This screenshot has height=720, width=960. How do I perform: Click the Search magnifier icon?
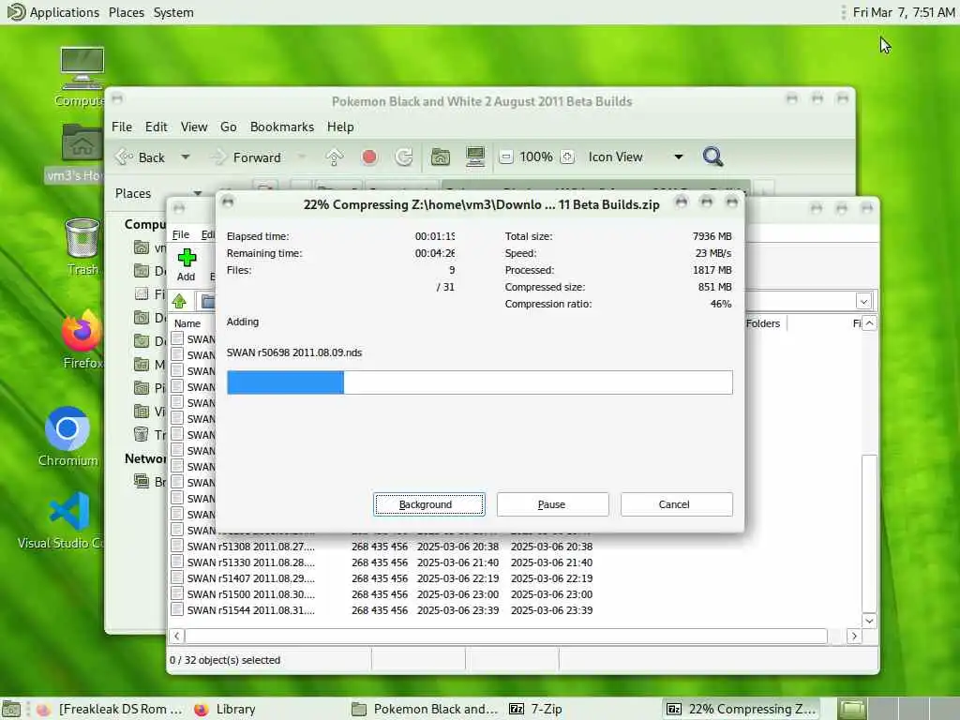point(712,157)
